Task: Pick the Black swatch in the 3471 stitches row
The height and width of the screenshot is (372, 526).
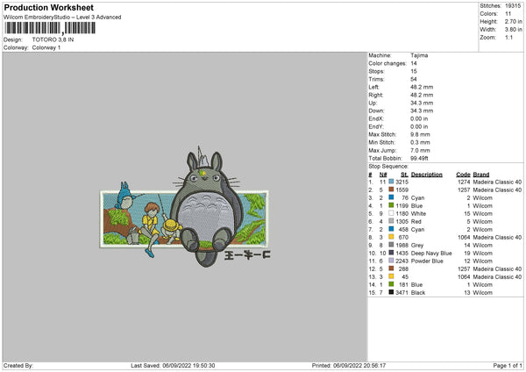Action: point(391,292)
